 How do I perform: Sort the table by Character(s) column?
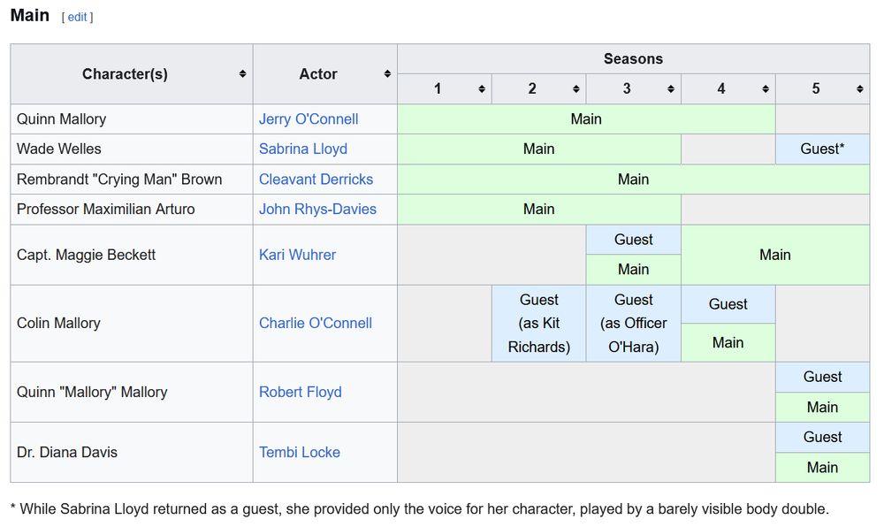point(124,74)
